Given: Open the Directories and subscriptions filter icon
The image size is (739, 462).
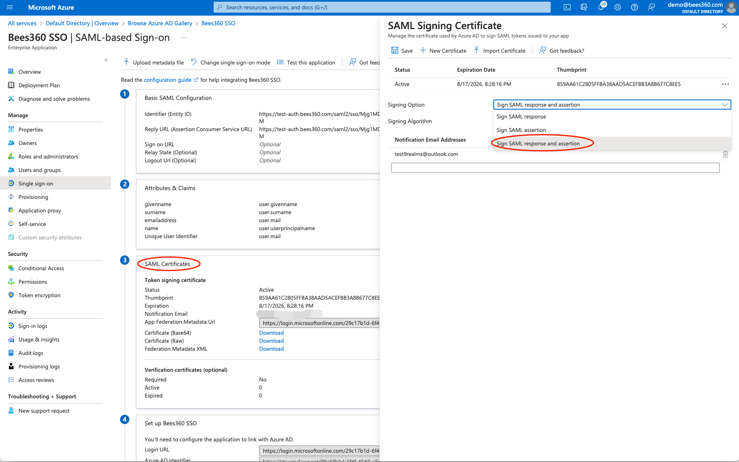Looking at the screenshot, I should point(584,7).
